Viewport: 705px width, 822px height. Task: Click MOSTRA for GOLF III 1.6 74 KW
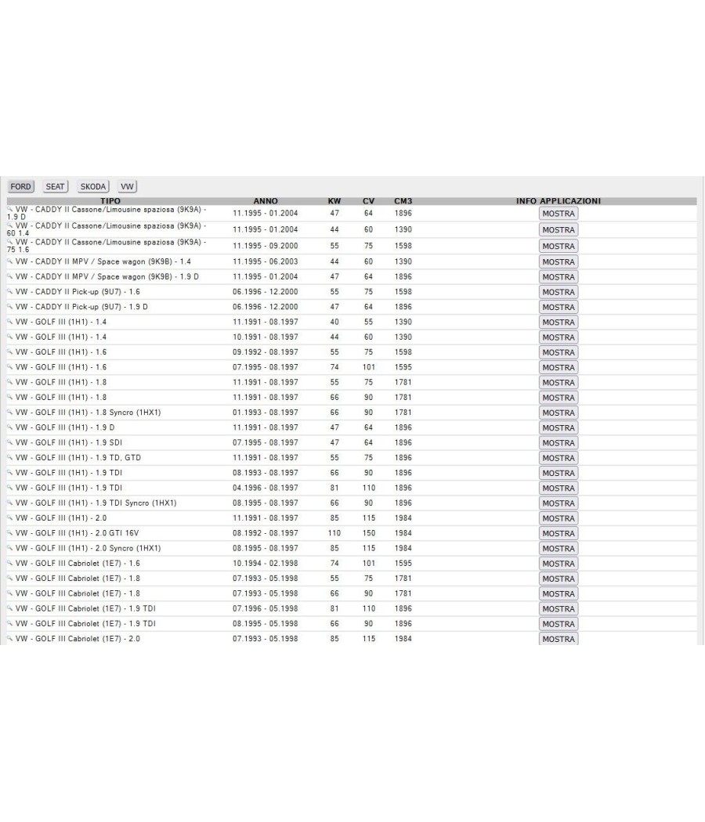[x=559, y=367]
